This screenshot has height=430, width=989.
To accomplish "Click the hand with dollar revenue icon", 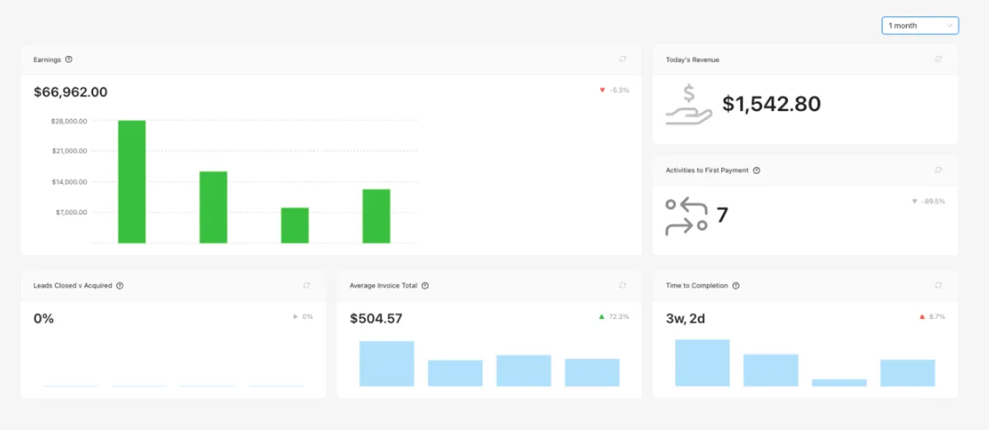I will pyautogui.click(x=689, y=105).
